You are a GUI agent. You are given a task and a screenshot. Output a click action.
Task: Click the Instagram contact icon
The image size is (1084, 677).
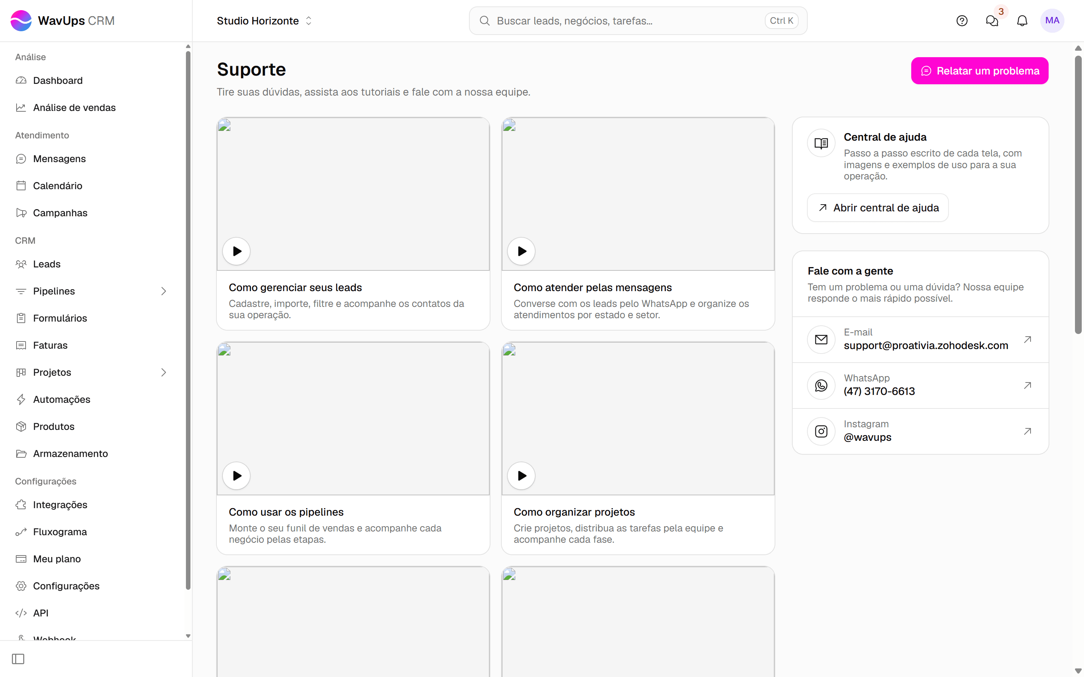tap(821, 431)
